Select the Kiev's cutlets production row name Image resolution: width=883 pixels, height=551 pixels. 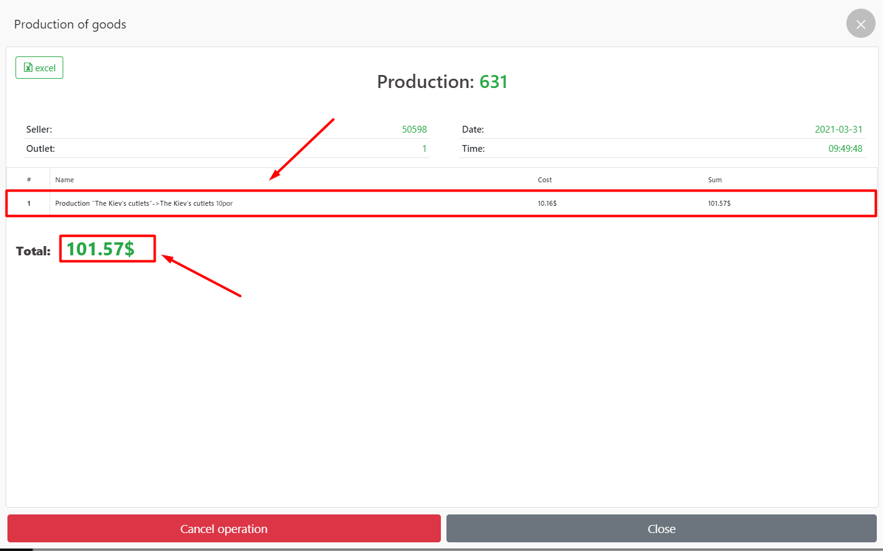pos(143,203)
